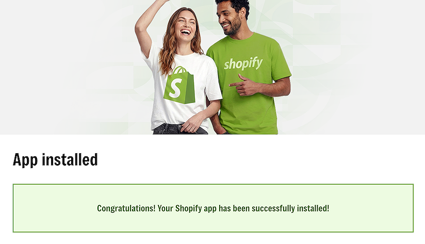Select the "App installed" heading

[55, 160]
